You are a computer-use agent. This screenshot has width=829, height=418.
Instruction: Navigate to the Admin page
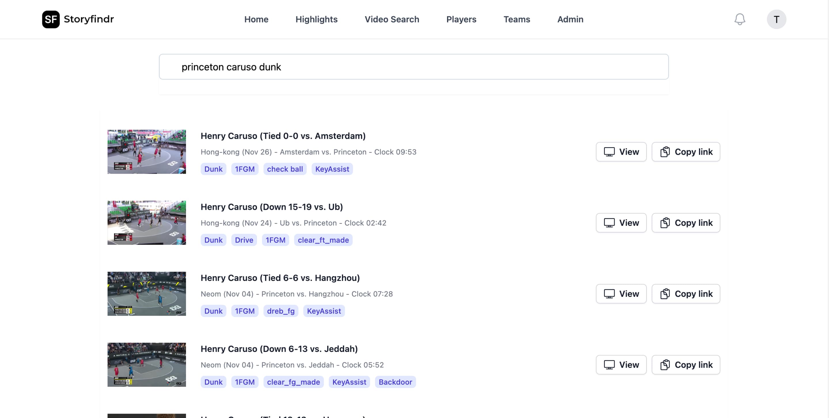570,19
